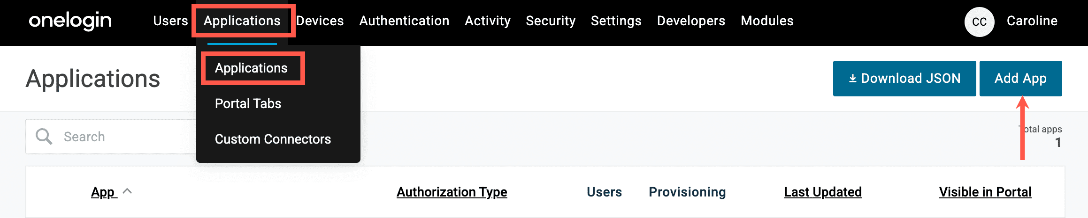The width and height of the screenshot is (1088, 218).
Task: Select Applications in the dropdown menu
Action: (x=251, y=68)
